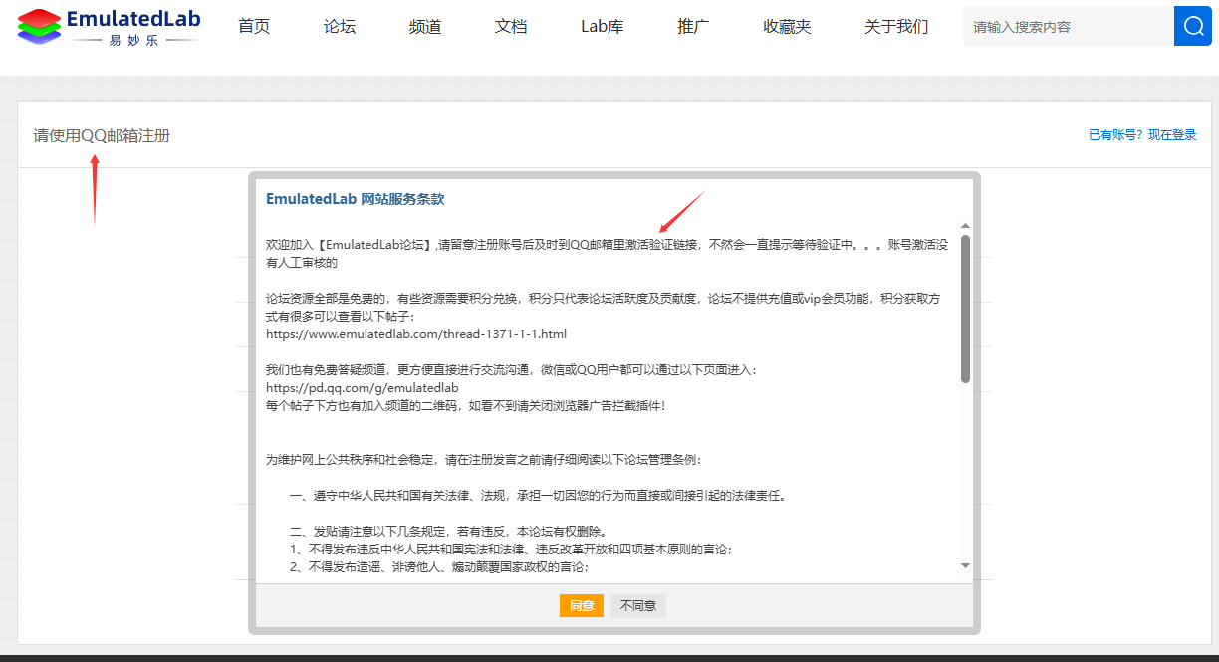Click the thread-1371-1-1.html URL text
Screen dimensions: 1219x662
tap(416, 333)
